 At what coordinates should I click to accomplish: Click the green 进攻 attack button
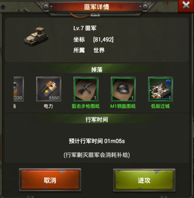point(144,180)
